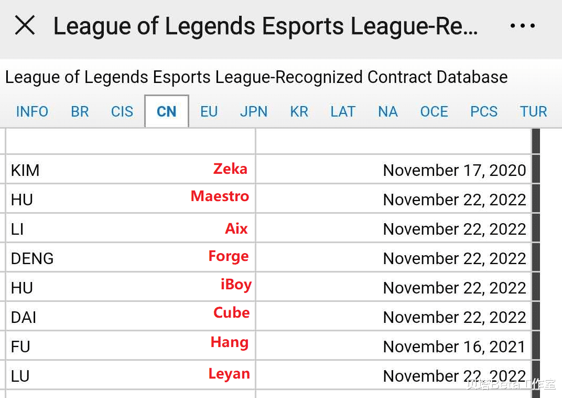
Task: Open the JPN region tab
Action: click(254, 112)
